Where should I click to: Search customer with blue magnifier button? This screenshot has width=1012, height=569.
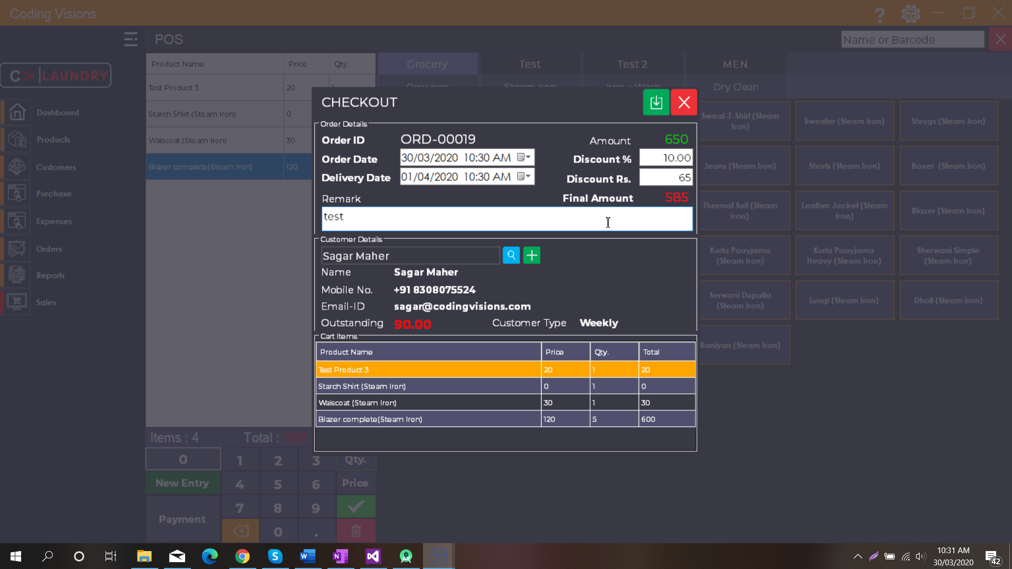(511, 256)
